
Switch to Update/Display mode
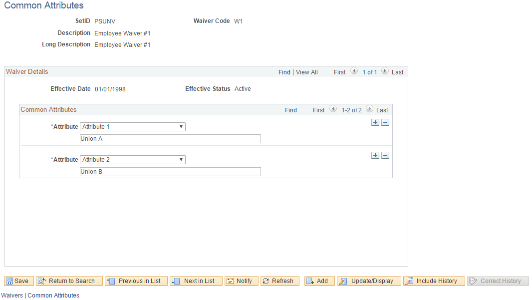coord(369,281)
